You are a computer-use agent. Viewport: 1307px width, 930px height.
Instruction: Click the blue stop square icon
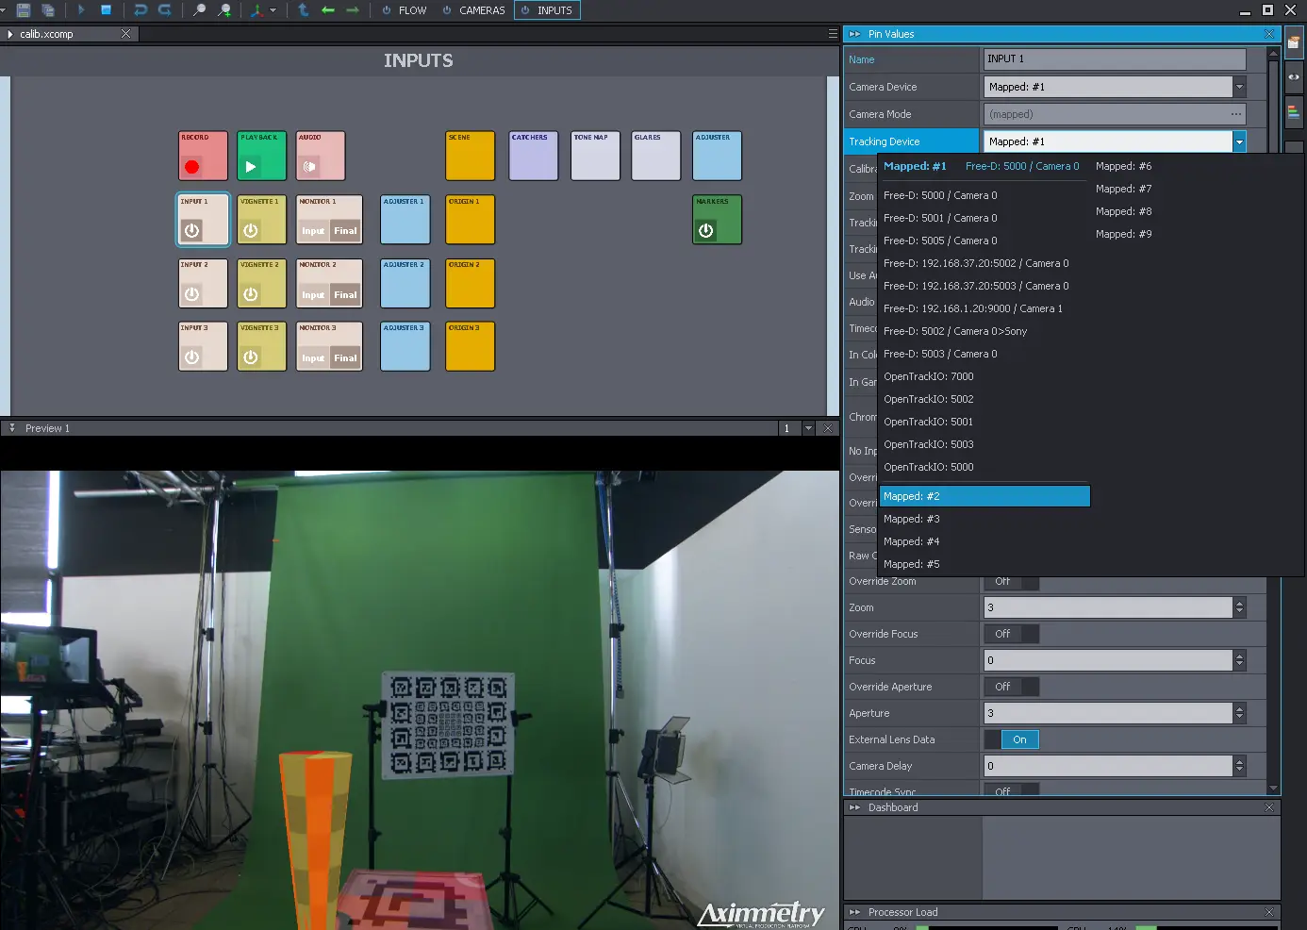106,10
